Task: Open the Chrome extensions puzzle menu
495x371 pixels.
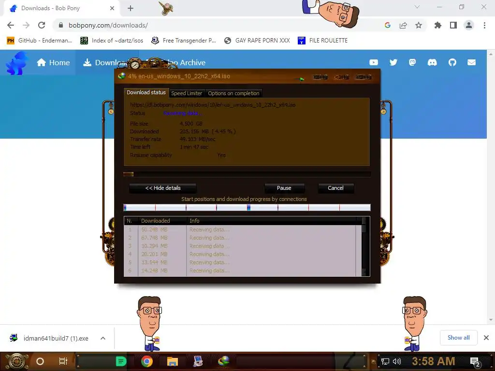Action: point(438,25)
